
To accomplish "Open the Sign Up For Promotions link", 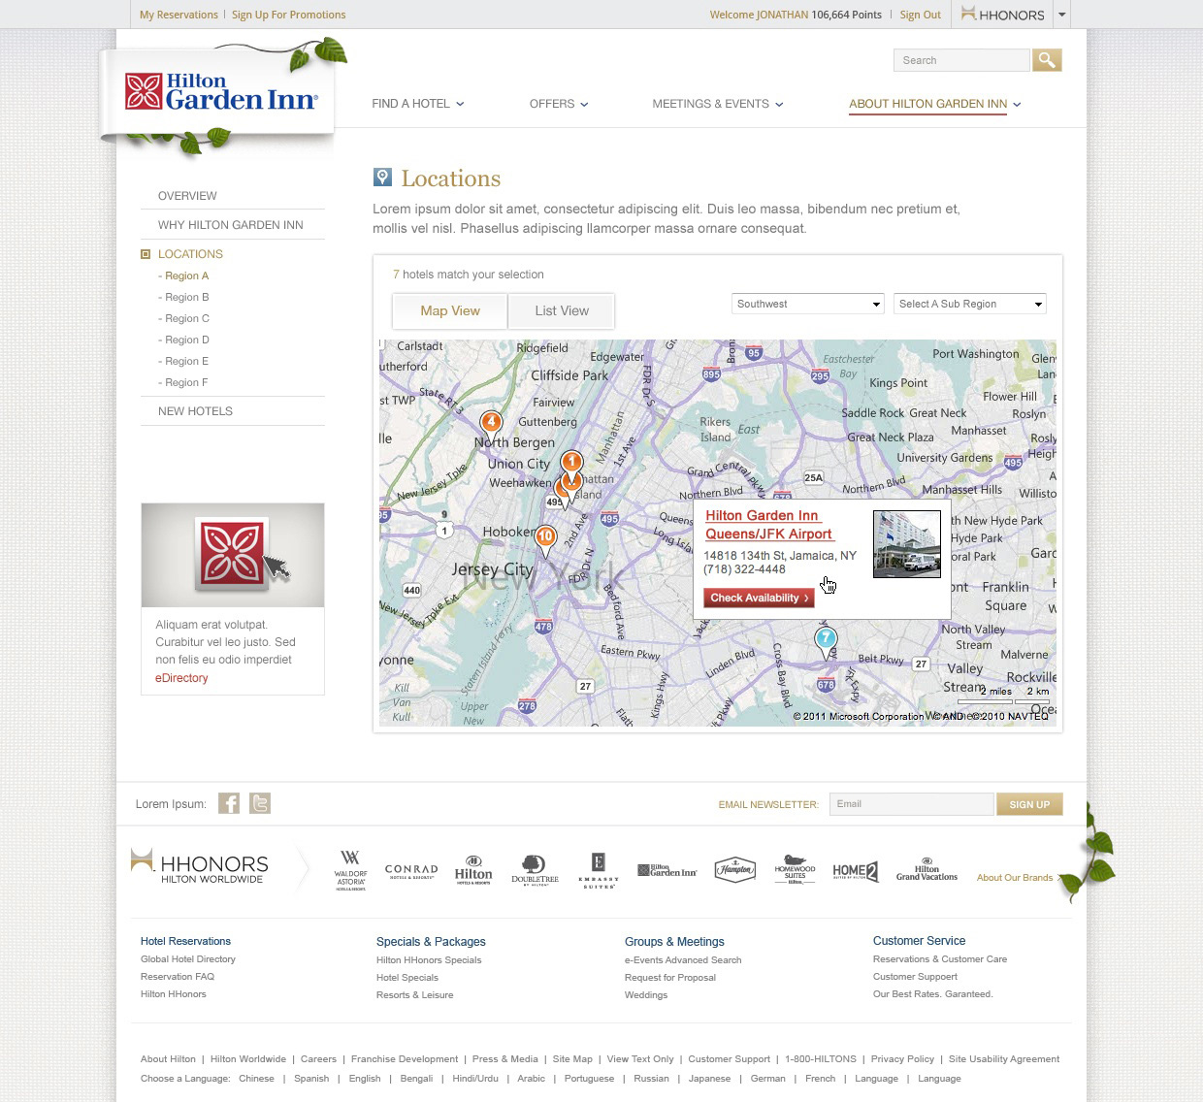I will click(x=288, y=15).
